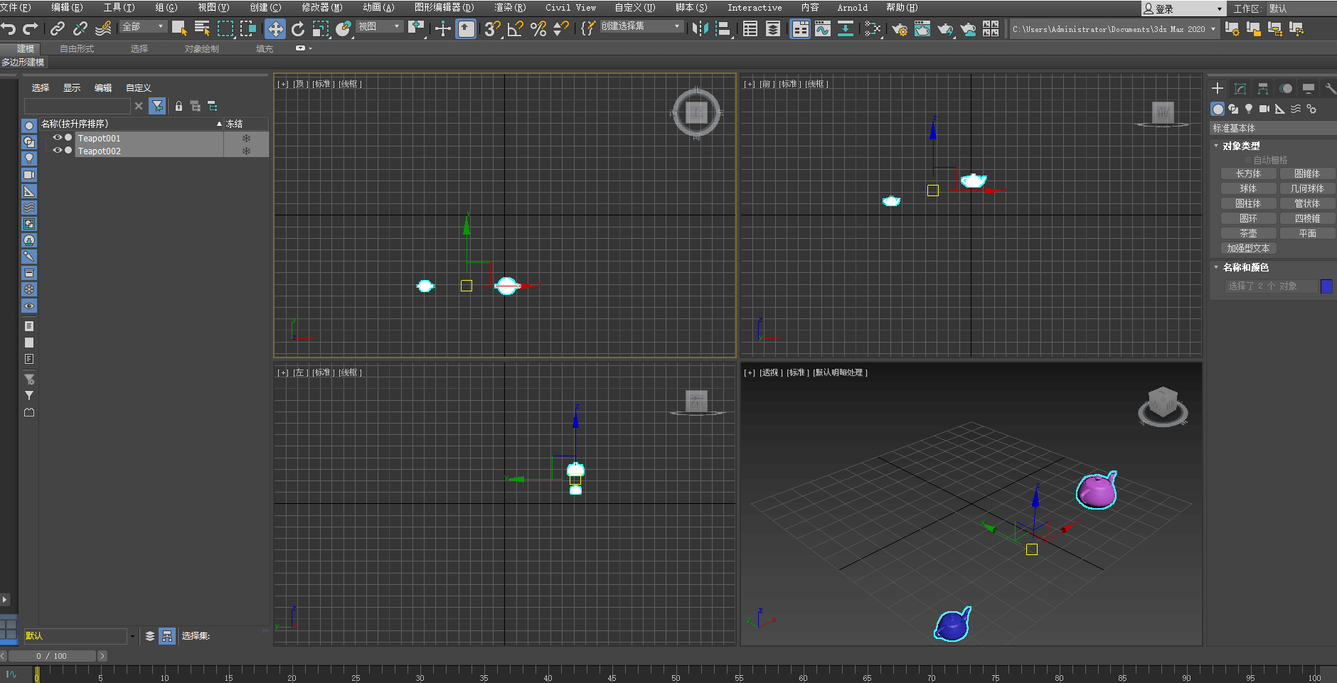The width and height of the screenshot is (1337, 683).
Task: Open Render Setup teapot-gear icon
Action: pos(899,29)
